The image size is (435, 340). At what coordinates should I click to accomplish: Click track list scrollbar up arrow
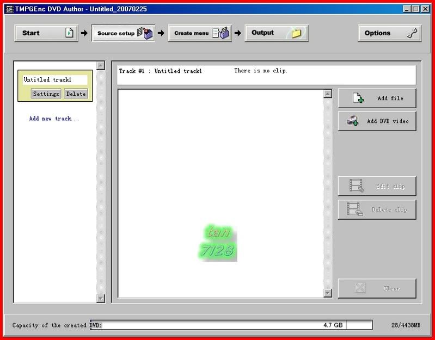[x=100, y=66]
